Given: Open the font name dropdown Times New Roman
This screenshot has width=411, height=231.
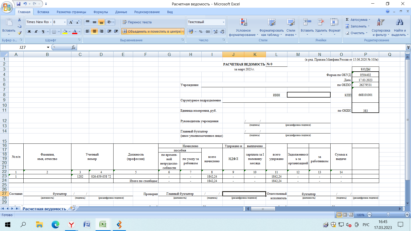Looking at the screenshot, I should [51, 22].
